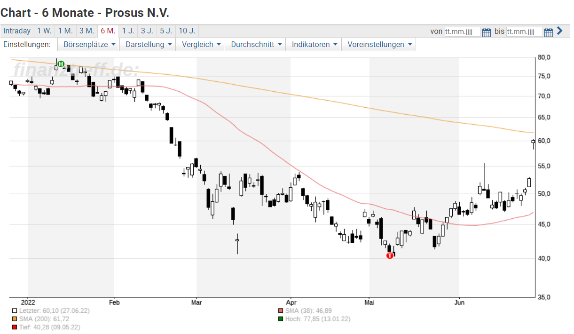This screenshot has width=574, height=334.
Task: Click the 65,0 y-axis value
Action: coord(544,117)
